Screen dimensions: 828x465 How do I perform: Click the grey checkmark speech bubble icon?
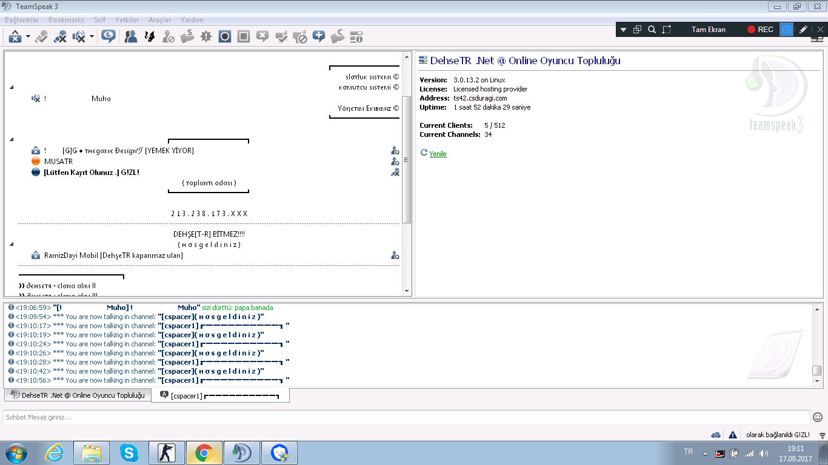click(281, 37)
